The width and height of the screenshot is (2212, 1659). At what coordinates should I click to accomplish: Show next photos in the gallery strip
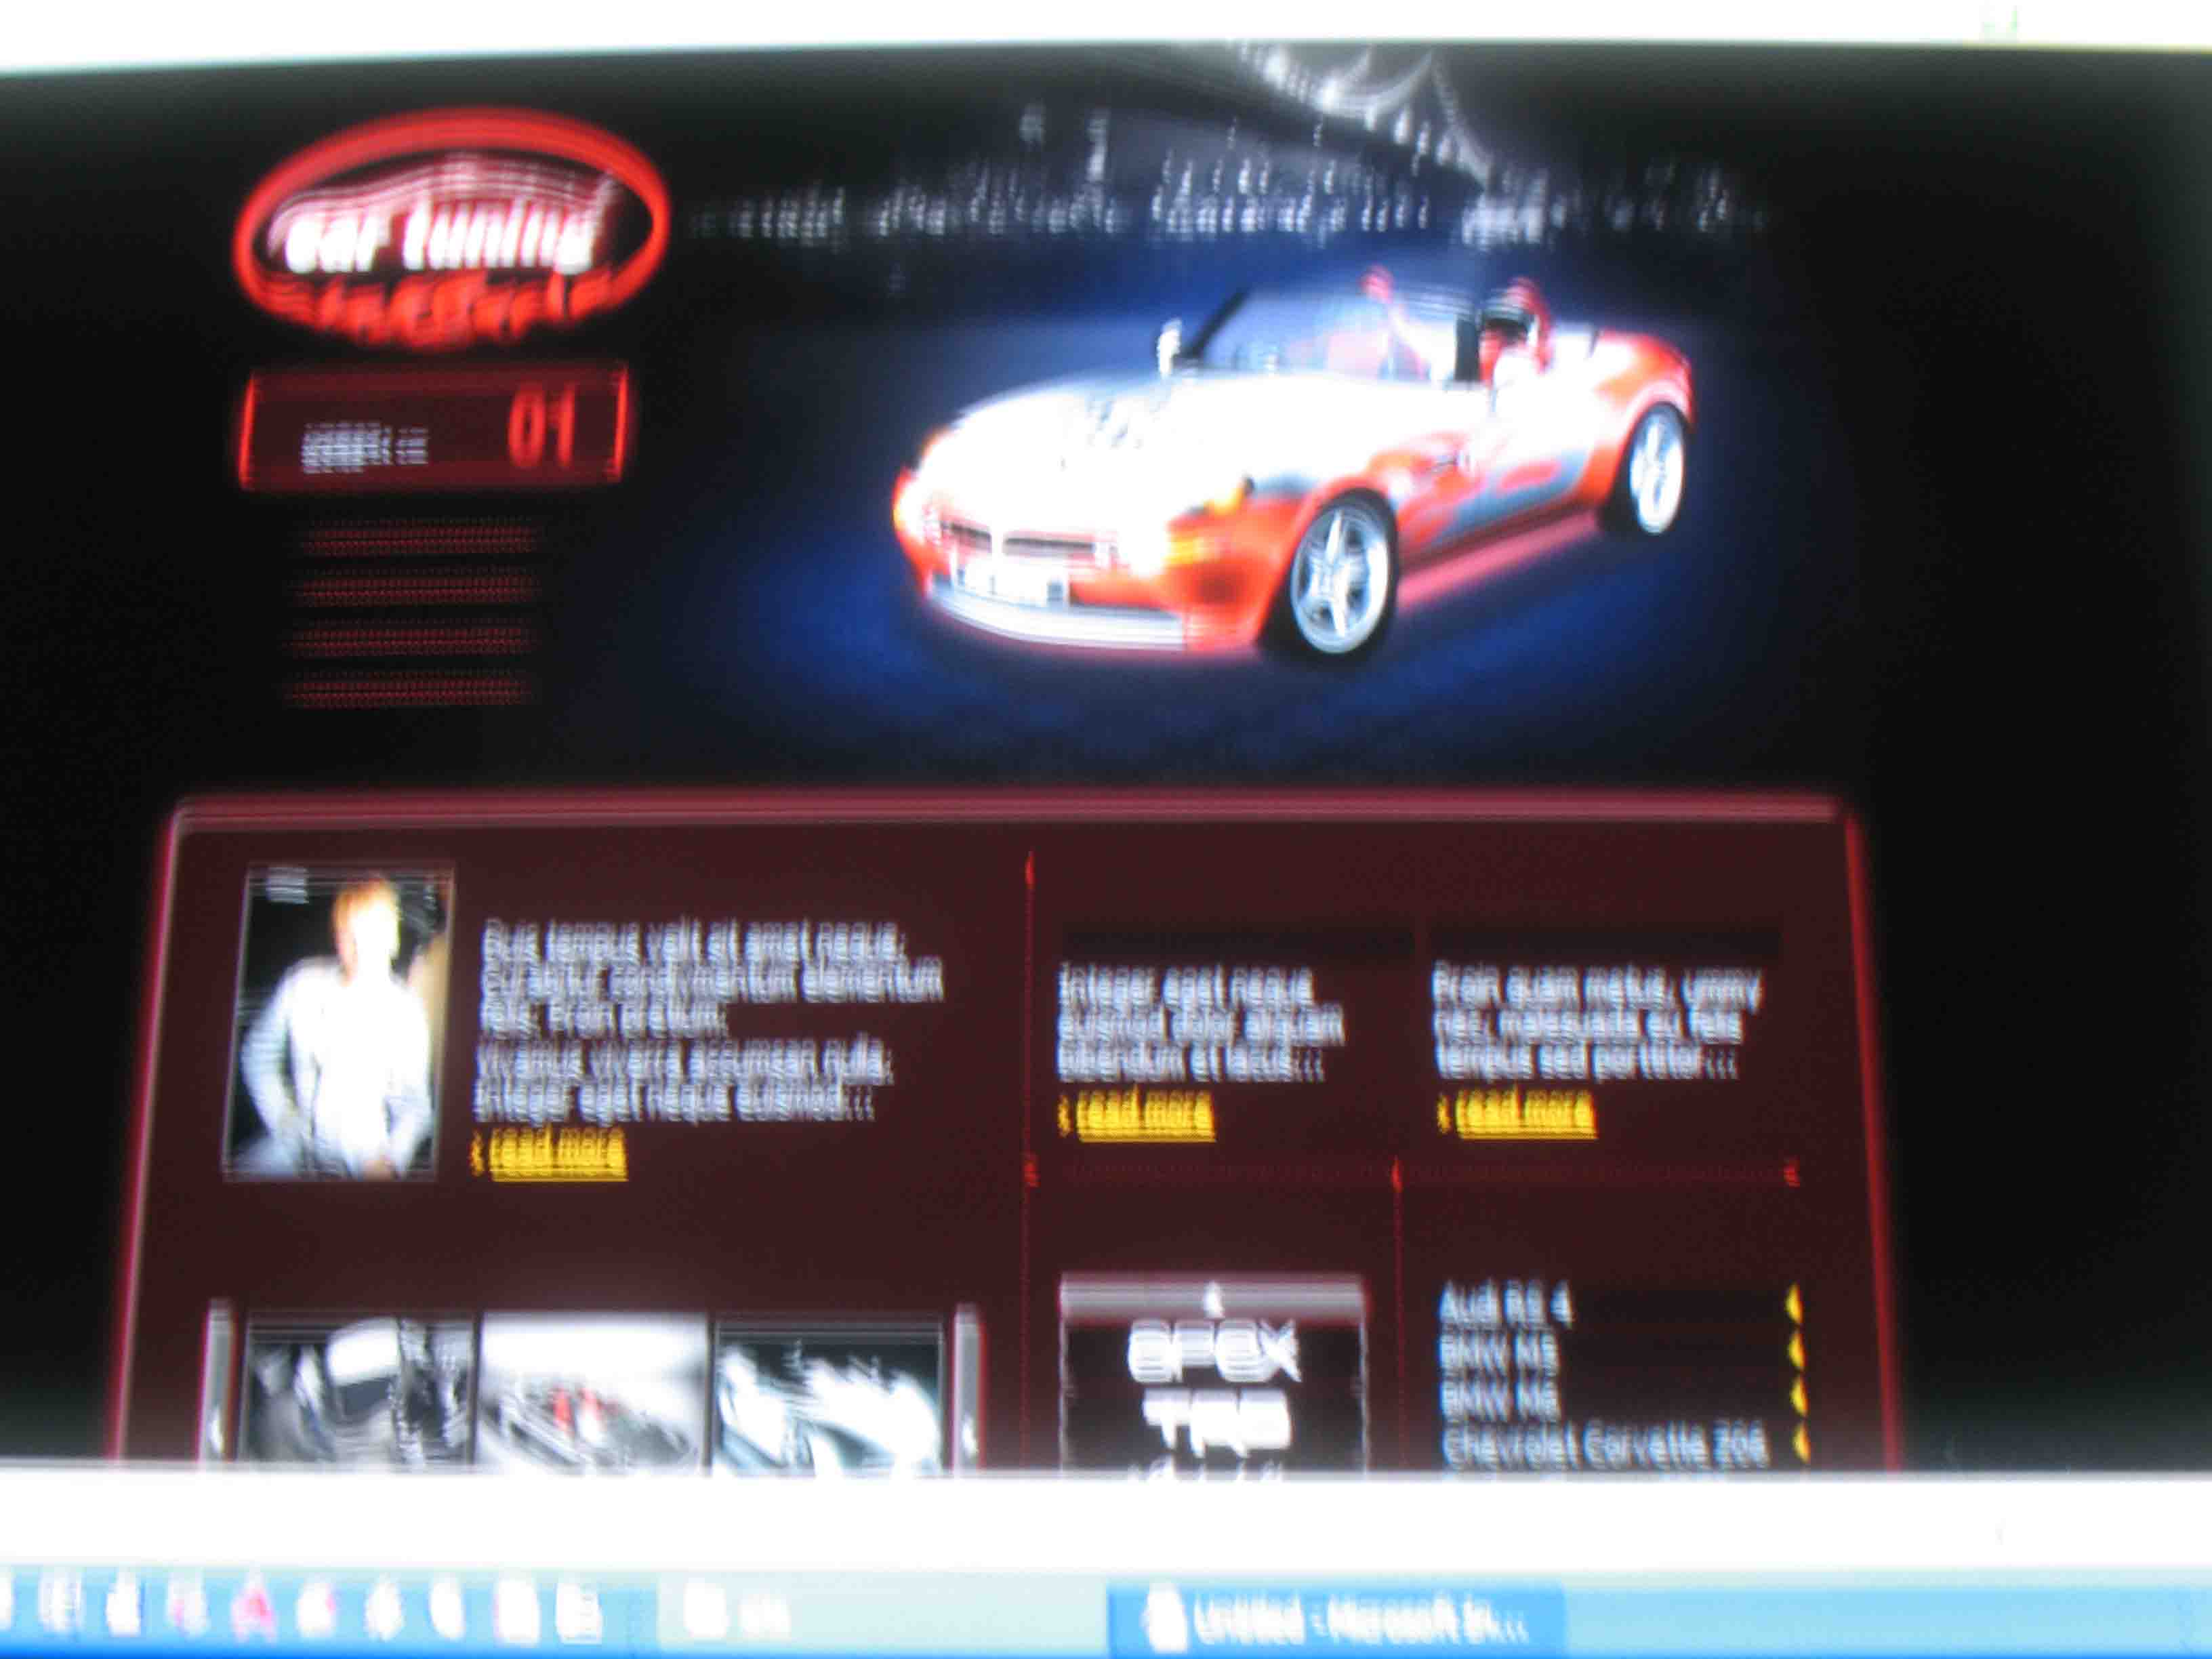967,1388
